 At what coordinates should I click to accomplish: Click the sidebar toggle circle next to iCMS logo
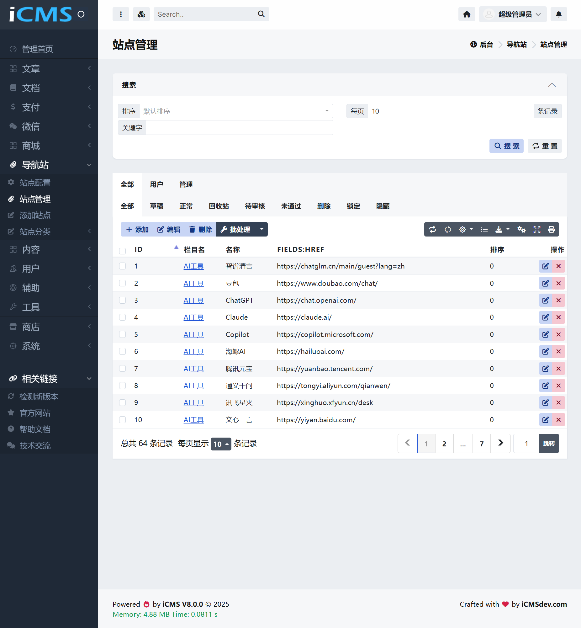(81, 14)
